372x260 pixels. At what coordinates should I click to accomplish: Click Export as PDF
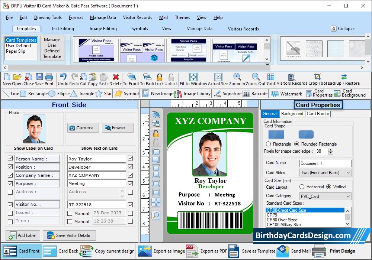click(x=206, y=251)
